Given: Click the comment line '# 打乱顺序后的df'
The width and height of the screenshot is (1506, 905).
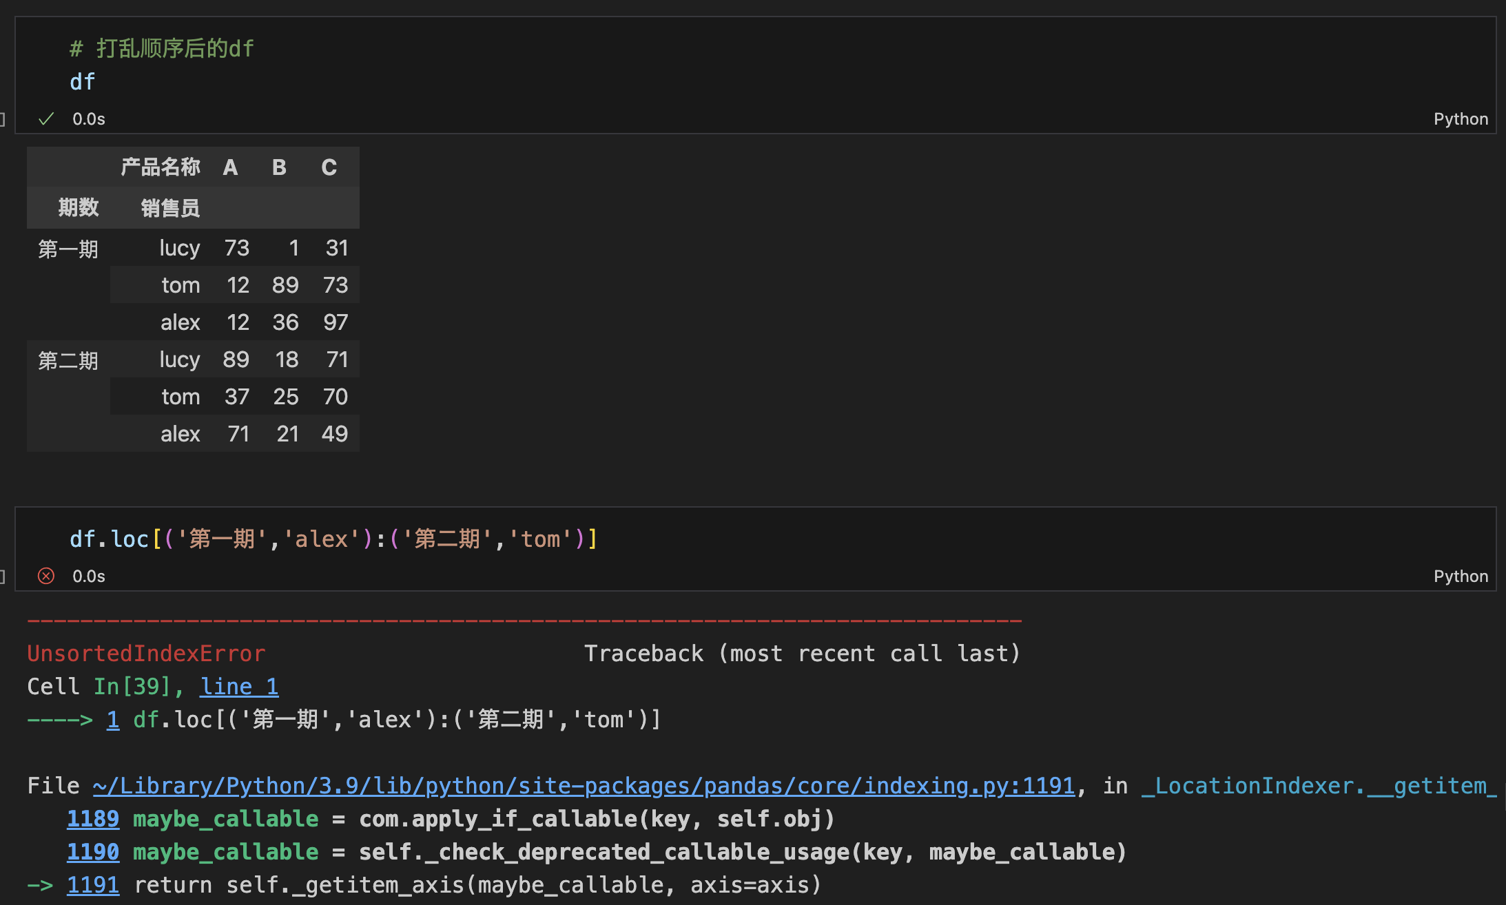Looking at the screenshot, I should (x=162, y=48).
